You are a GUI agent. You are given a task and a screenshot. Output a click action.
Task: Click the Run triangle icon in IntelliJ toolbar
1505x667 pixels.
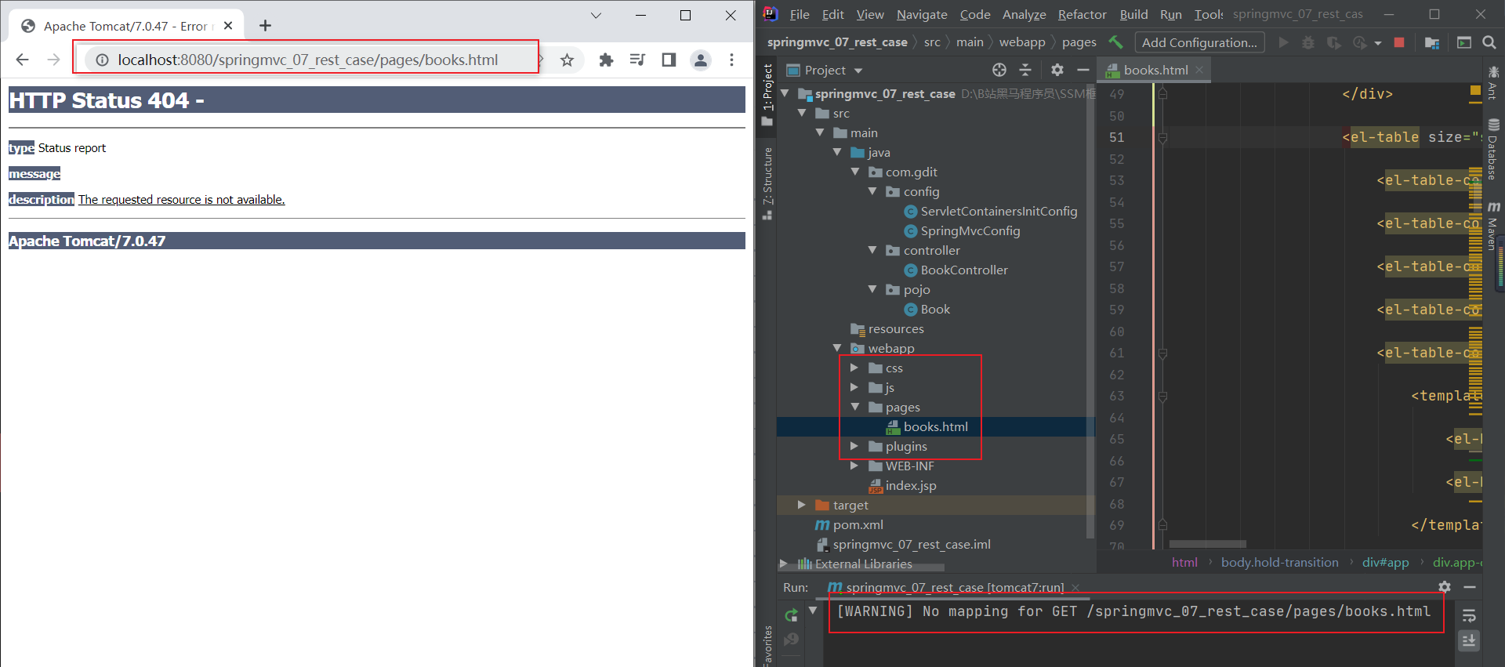tap(1283, 42)
